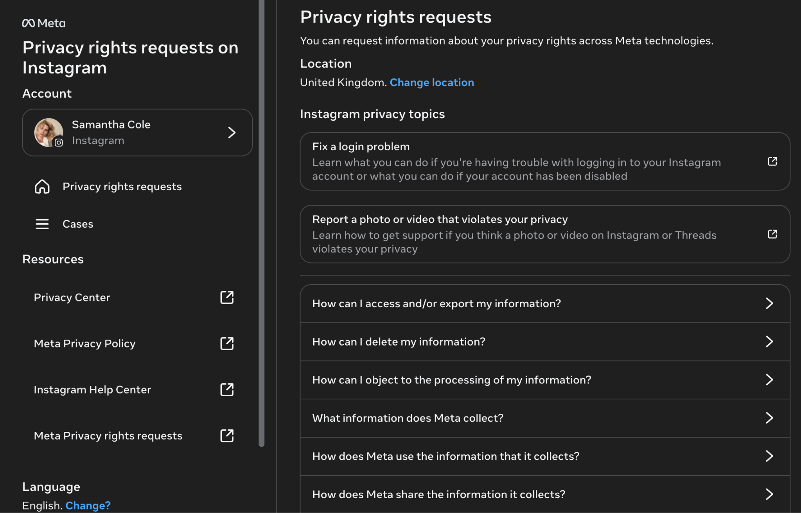Click the Instagram privacy topics heading

tap(372, 114)
